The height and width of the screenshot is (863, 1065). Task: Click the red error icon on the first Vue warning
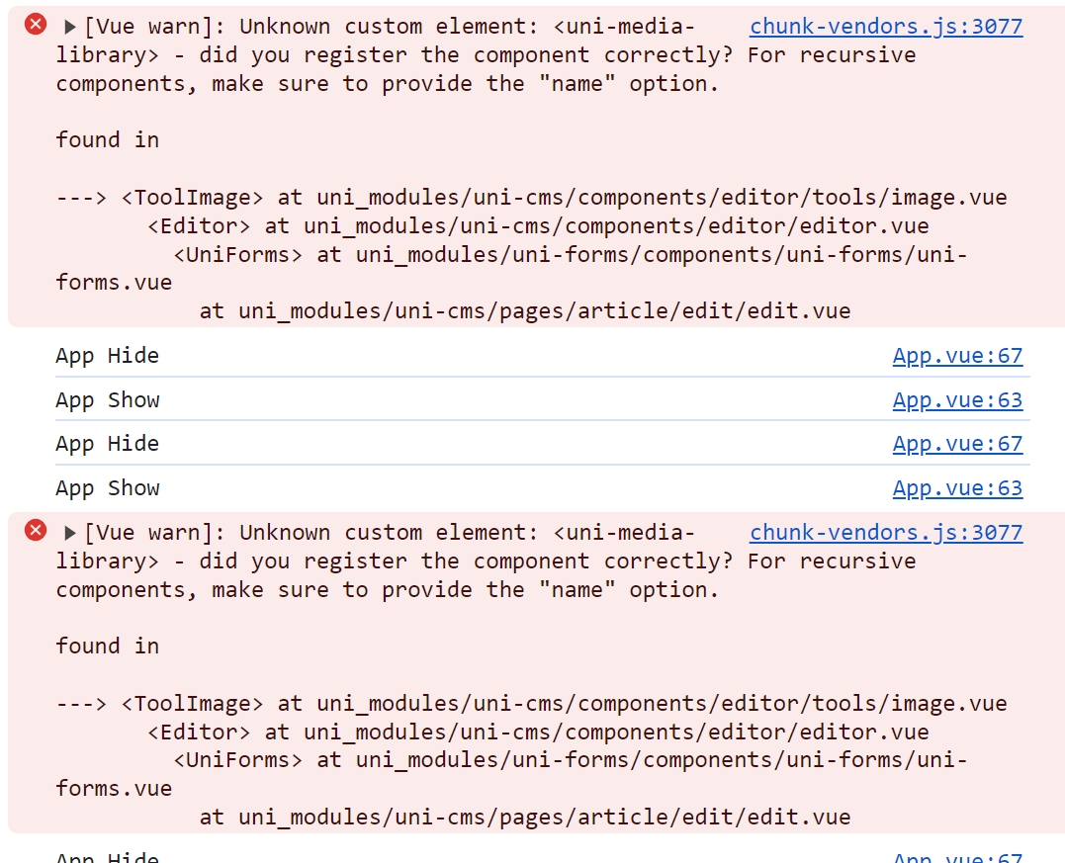pyautogui.click(x=36, y=25)
